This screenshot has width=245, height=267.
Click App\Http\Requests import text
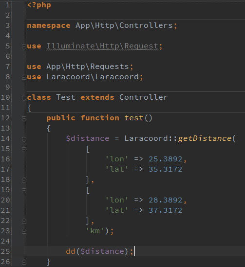click(88, 67)
